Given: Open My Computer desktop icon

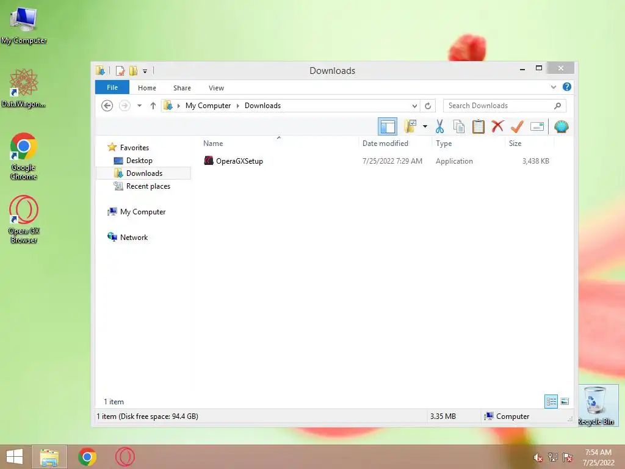Looking at the screenshot, I should pos(24,26).
